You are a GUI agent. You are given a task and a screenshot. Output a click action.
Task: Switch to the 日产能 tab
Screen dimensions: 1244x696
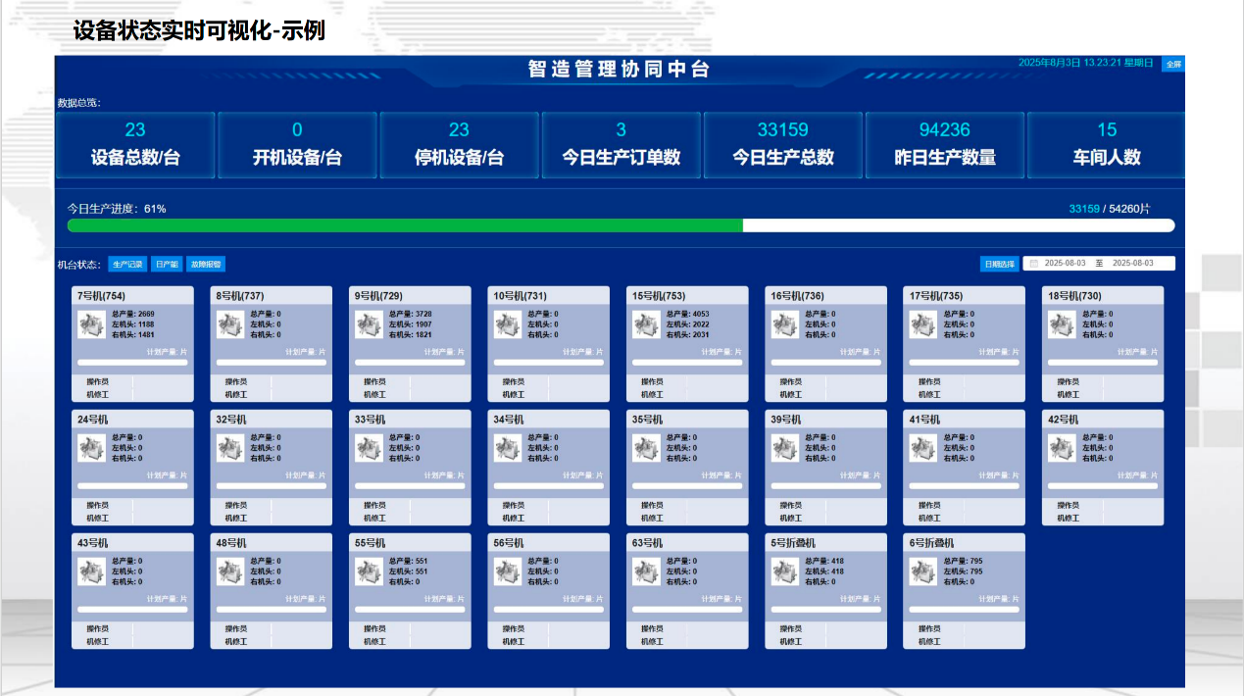point(167,264)
